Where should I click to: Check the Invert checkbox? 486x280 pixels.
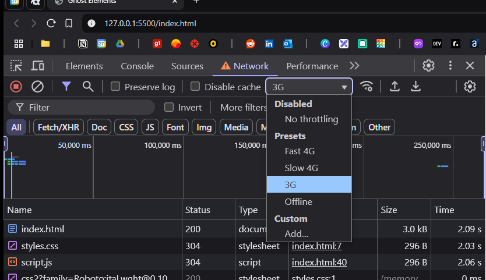[169, 107]
